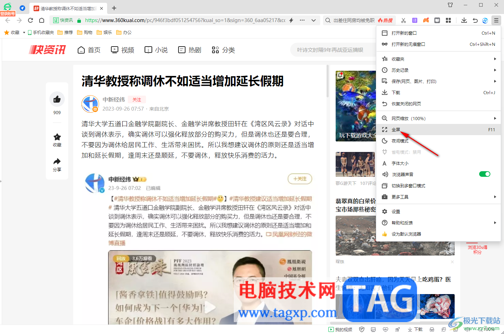The width and height of the screenshot is (504, 334).
Task: Close the main hamburger menu button
Action: [x=496, y=20]
